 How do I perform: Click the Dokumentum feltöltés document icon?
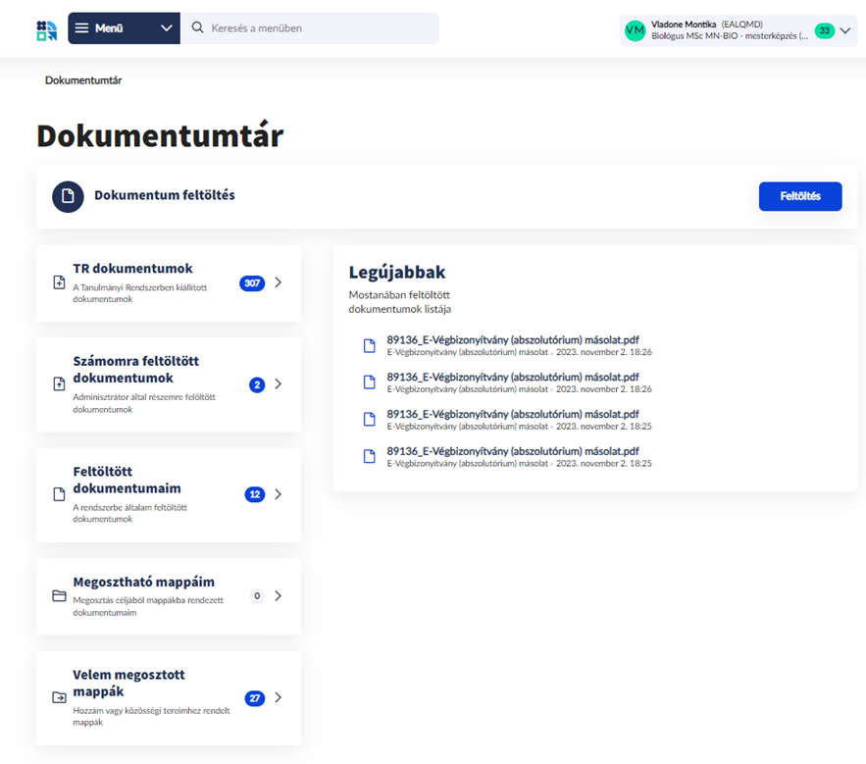pos(68,196)
